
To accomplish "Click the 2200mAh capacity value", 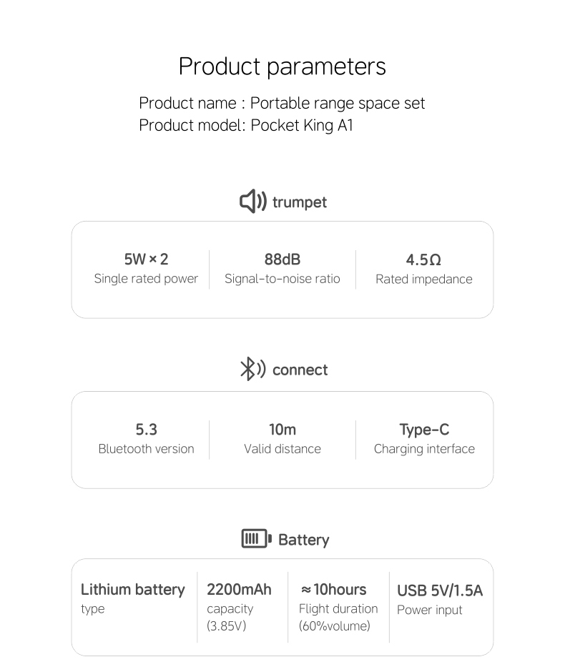I will tap(239, 590).
